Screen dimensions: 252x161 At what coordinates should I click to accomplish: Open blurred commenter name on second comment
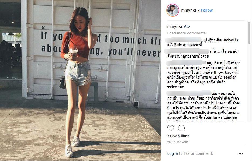pos(187,51)
